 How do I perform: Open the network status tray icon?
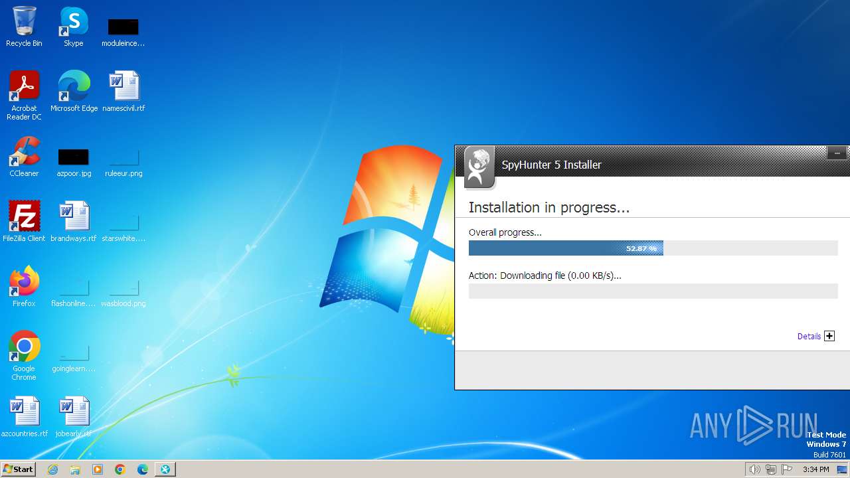click(770, 469)
